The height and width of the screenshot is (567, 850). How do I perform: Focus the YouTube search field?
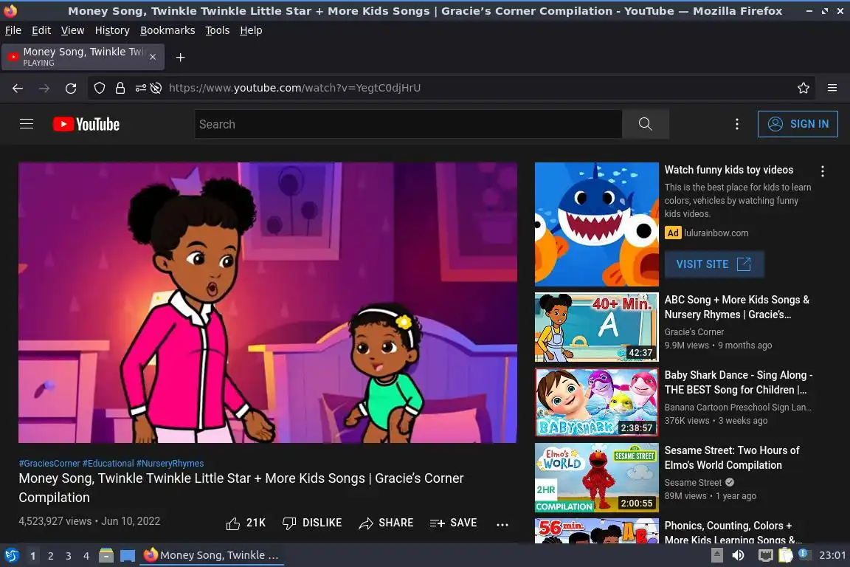click(x=408, y=124)
